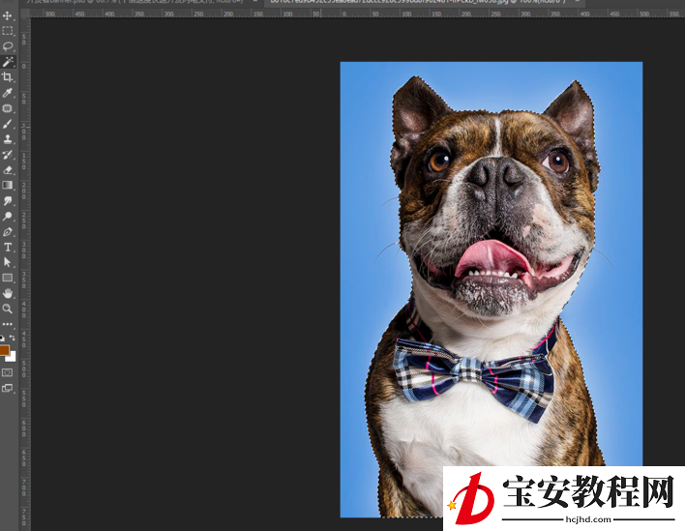Screen dimensions: 685x531
Task: Select the Rectangular Marquee tool
Action: point(8,31)
